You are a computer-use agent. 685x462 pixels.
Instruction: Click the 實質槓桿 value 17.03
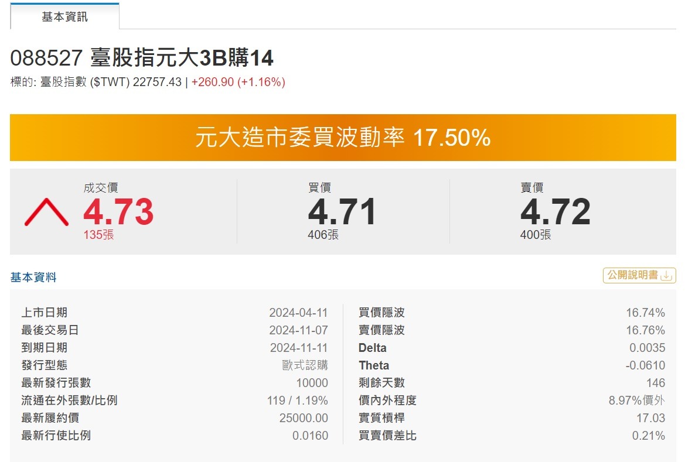(650, 418)
